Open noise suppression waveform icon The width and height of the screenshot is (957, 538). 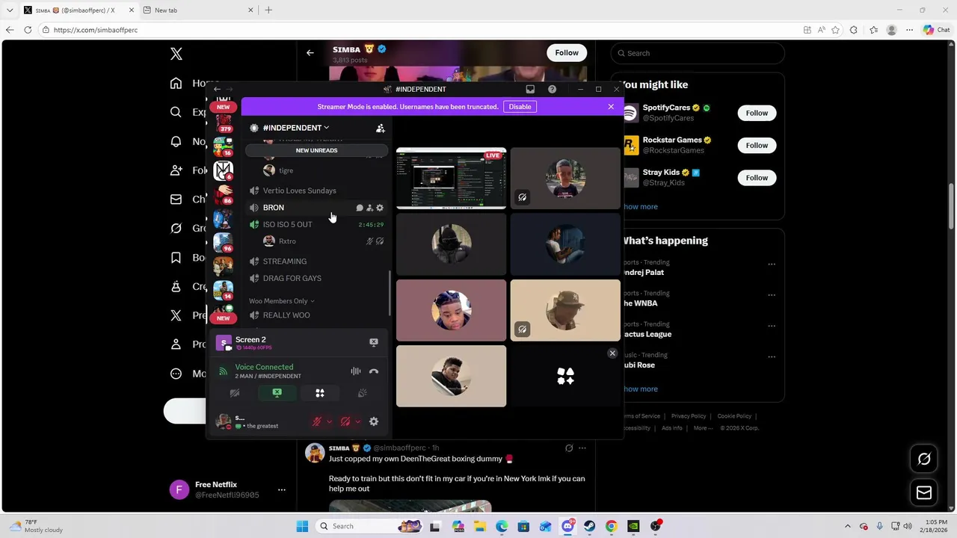pyautogui.click(x=356, y=371)
